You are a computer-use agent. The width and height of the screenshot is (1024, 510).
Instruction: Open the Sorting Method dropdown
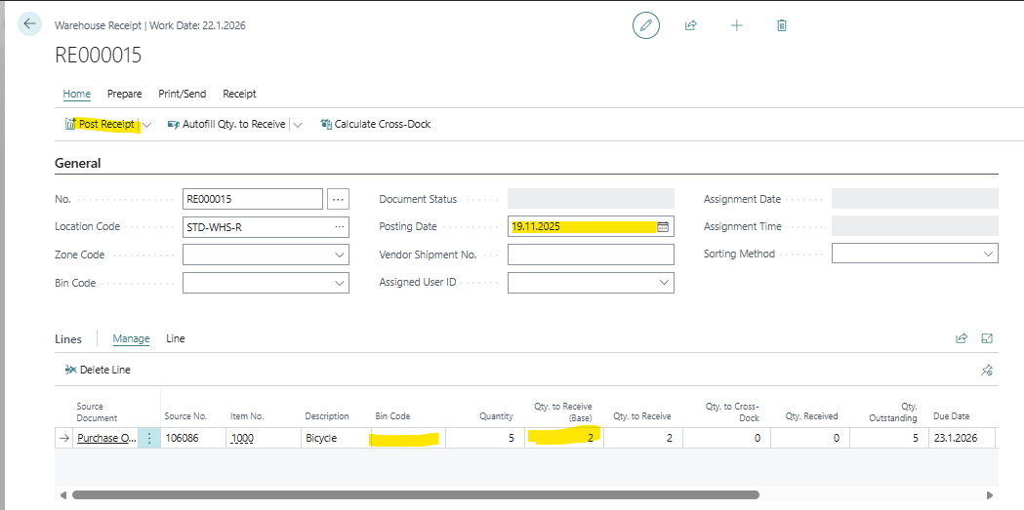point(988,254)
